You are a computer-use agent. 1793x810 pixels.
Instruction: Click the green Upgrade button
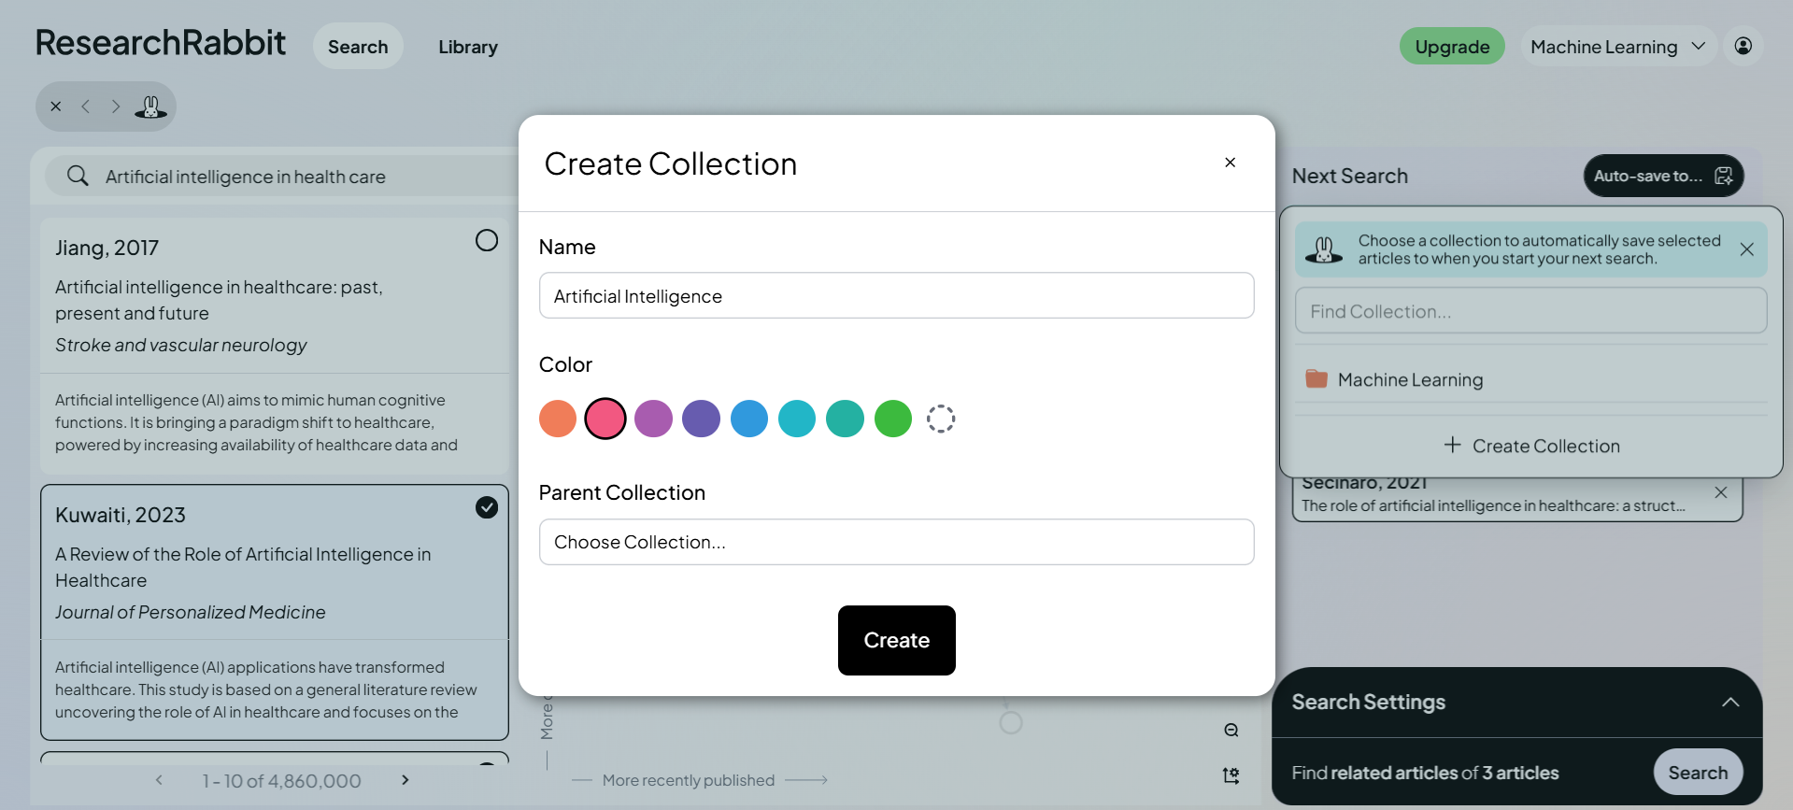(x=1452, y=46)
